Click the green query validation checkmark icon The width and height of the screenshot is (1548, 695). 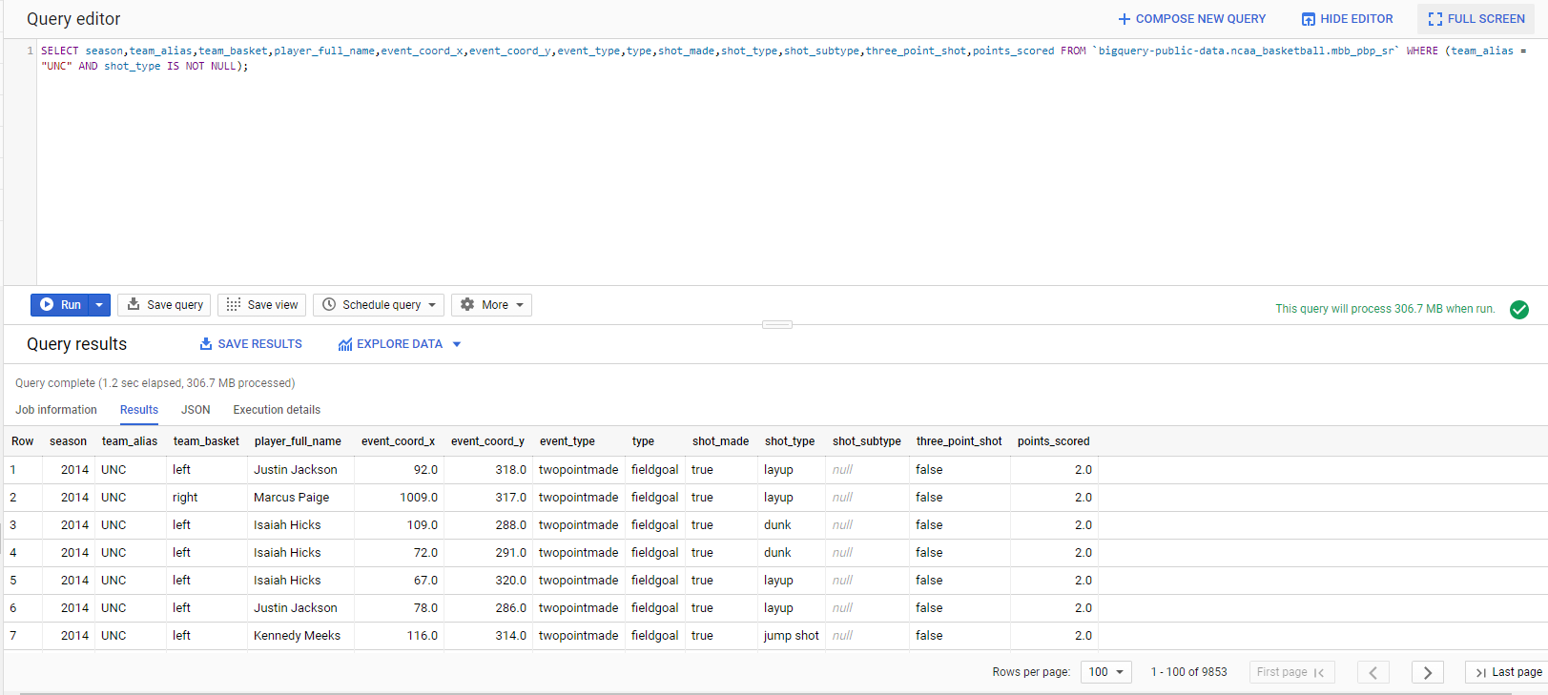coord(1519,309)
